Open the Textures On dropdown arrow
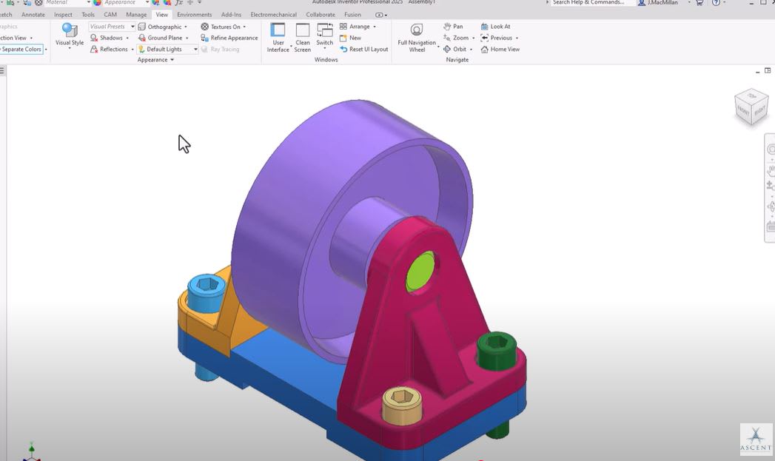This screenshot has width=775, height=461. coord(245,27)
